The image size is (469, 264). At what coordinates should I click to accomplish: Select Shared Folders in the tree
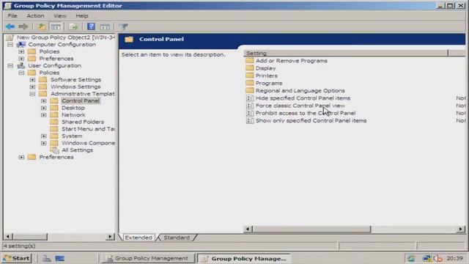tap(83, 122)
